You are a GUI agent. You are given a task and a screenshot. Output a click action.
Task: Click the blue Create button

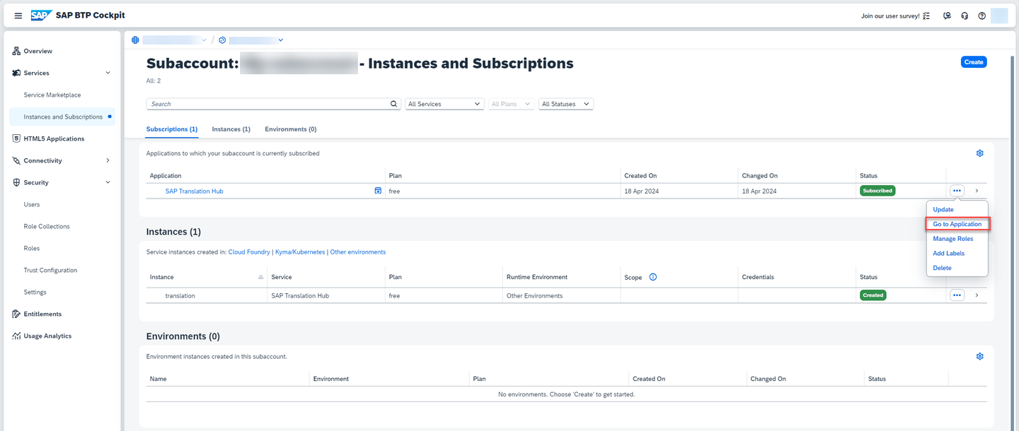974,62
